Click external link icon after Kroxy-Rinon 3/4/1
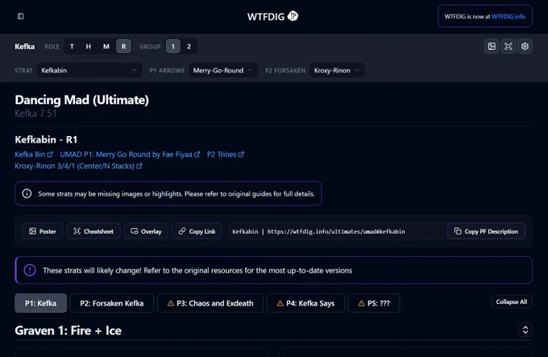Screen dimensions: 548x357 (139, 166)
